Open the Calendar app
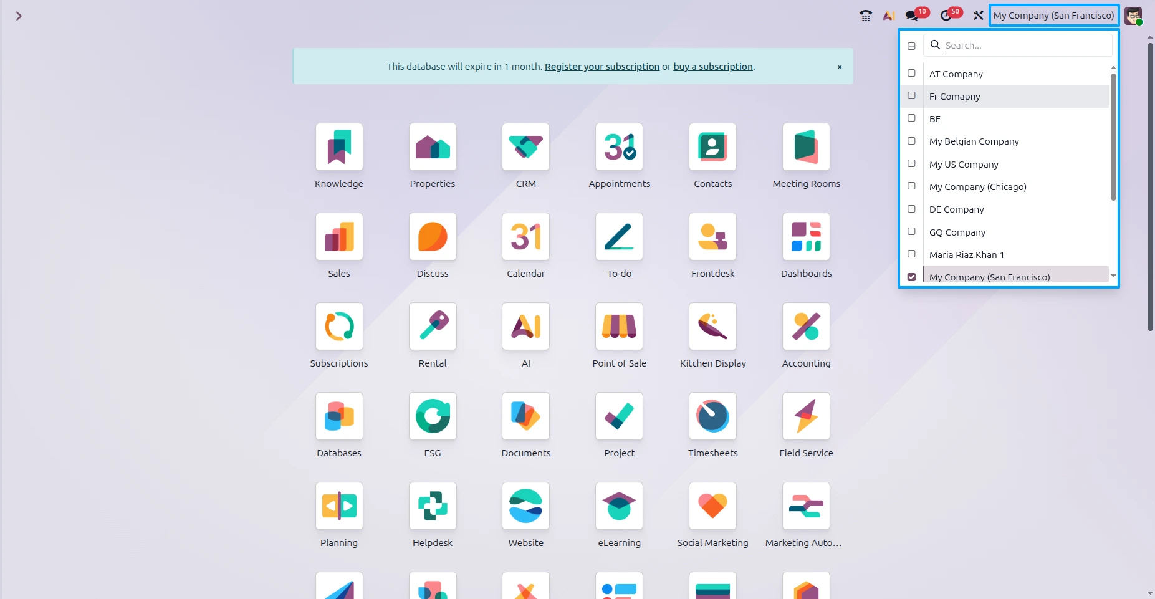The image size is (1155, 599). click(x=526, y=237)
